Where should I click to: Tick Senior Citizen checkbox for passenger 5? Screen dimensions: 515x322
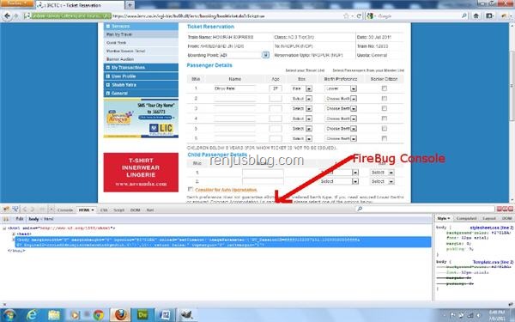[384, 129]
